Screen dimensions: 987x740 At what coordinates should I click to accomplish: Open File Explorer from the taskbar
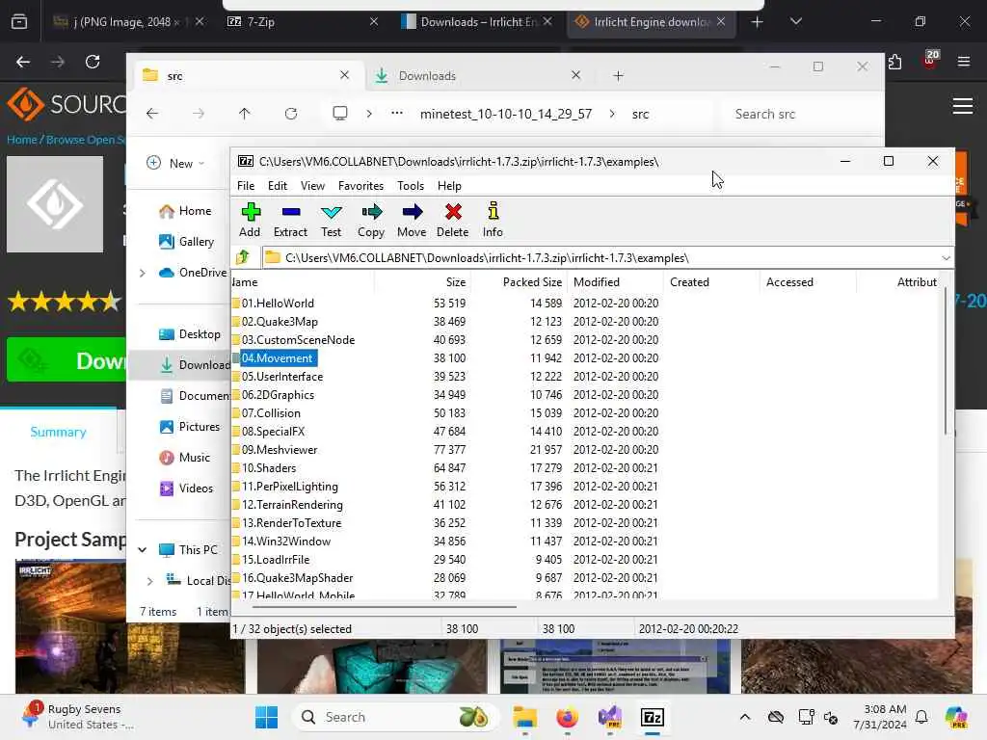[524, 717]
